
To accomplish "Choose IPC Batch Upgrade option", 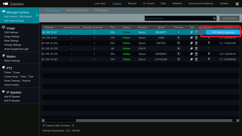I will [x=223, y=32].
